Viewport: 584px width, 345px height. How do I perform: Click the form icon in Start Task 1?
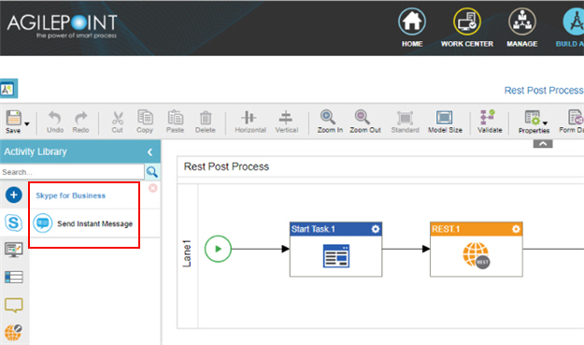click(336, 256)
